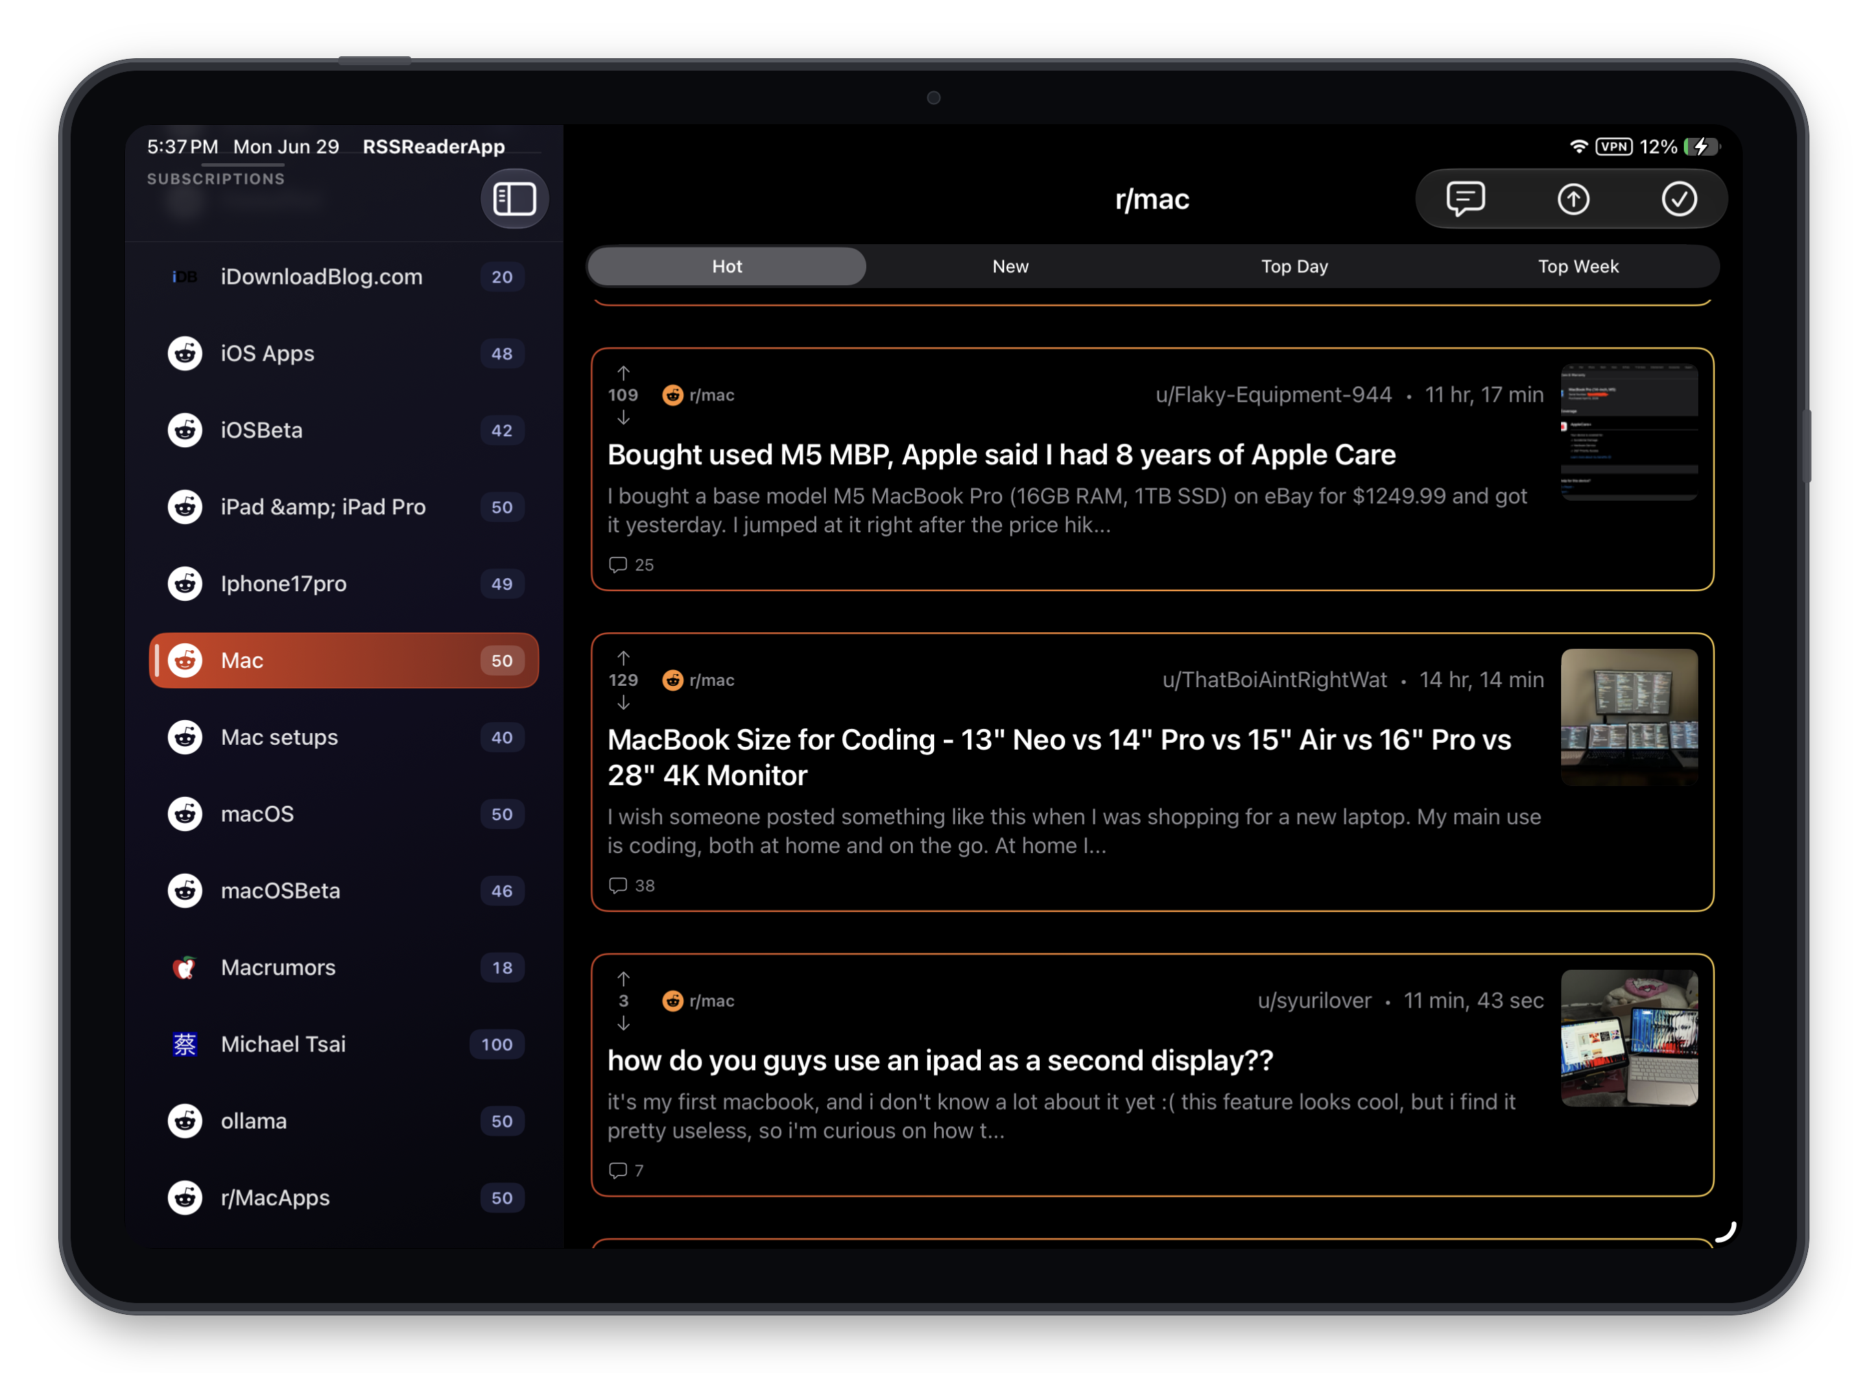
Task: Click the 5:37 PM clock in status bar
Action: click(x=182, y=146)
